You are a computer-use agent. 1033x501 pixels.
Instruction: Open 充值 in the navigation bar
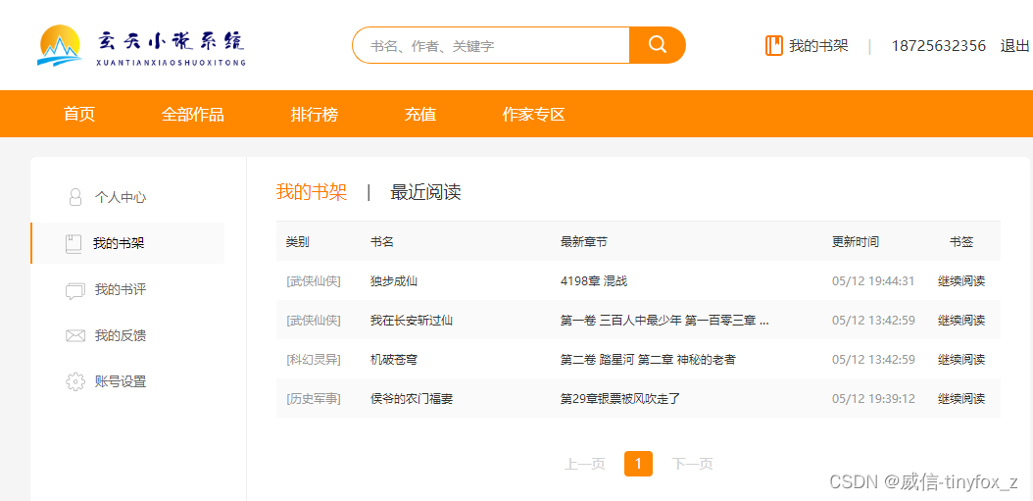(420, 114)
